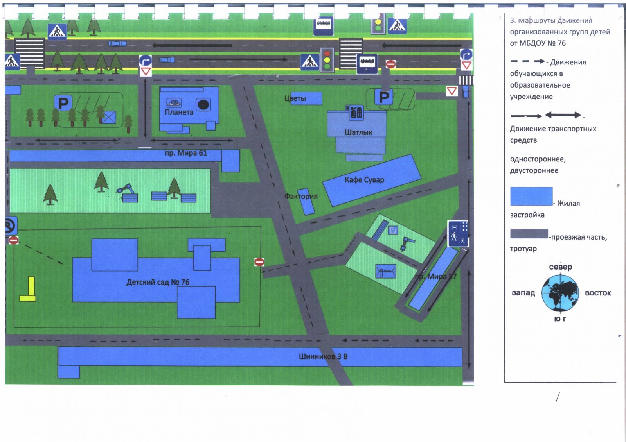Screen dimensions: 626x442
Task: Click the no-entry sign right of Детский сад
Action: point(259,262)
